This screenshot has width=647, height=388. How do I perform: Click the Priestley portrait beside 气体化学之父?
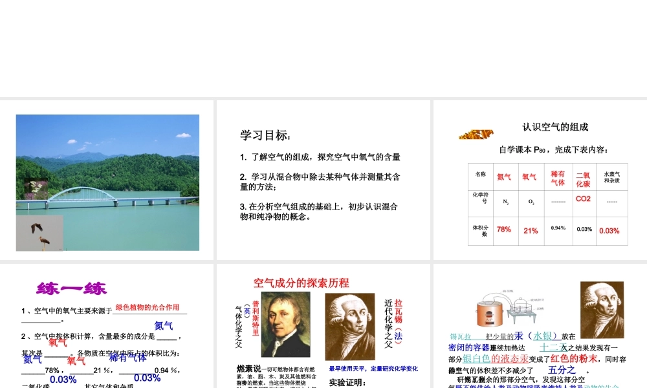click(x=285, y=325)
